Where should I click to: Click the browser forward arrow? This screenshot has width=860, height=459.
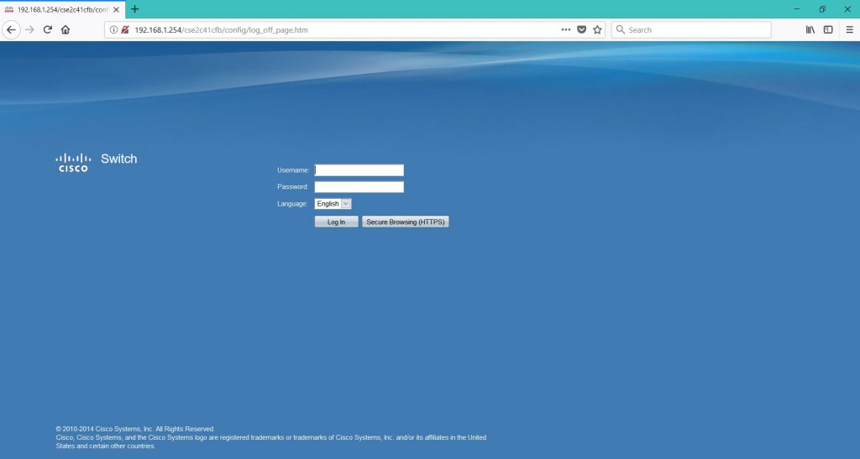(x=29, y=29)
